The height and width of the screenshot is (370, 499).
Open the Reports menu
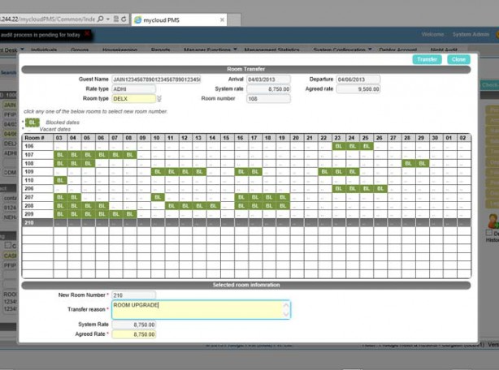tap(160, 49)
